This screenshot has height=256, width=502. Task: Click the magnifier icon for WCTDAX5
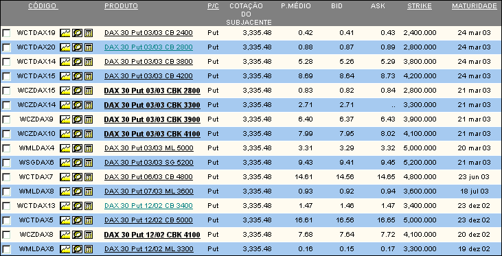pos(77,220)
